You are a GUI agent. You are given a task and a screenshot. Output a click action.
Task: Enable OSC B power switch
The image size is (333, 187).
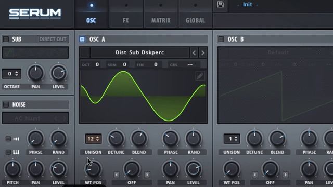[221, 39]
